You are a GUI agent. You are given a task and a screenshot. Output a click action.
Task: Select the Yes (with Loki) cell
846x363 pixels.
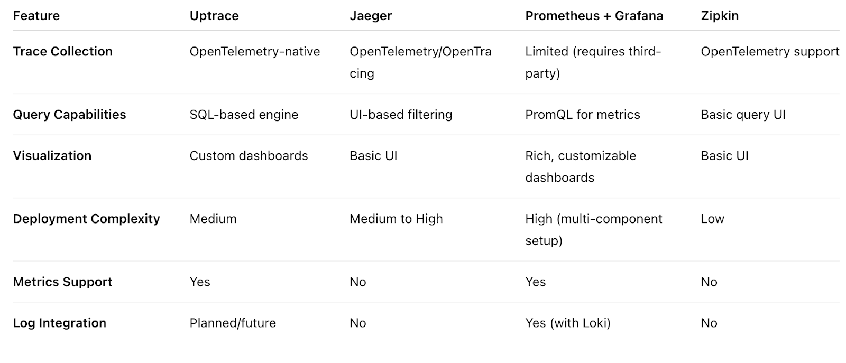coord(567,323)
